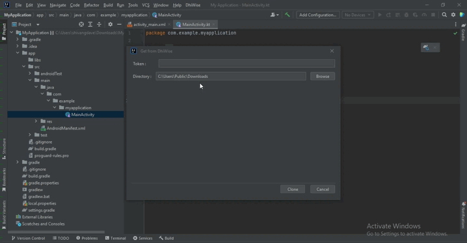Click the Clone button in dialog
The image size is (467, 243).
pos(293,189)
